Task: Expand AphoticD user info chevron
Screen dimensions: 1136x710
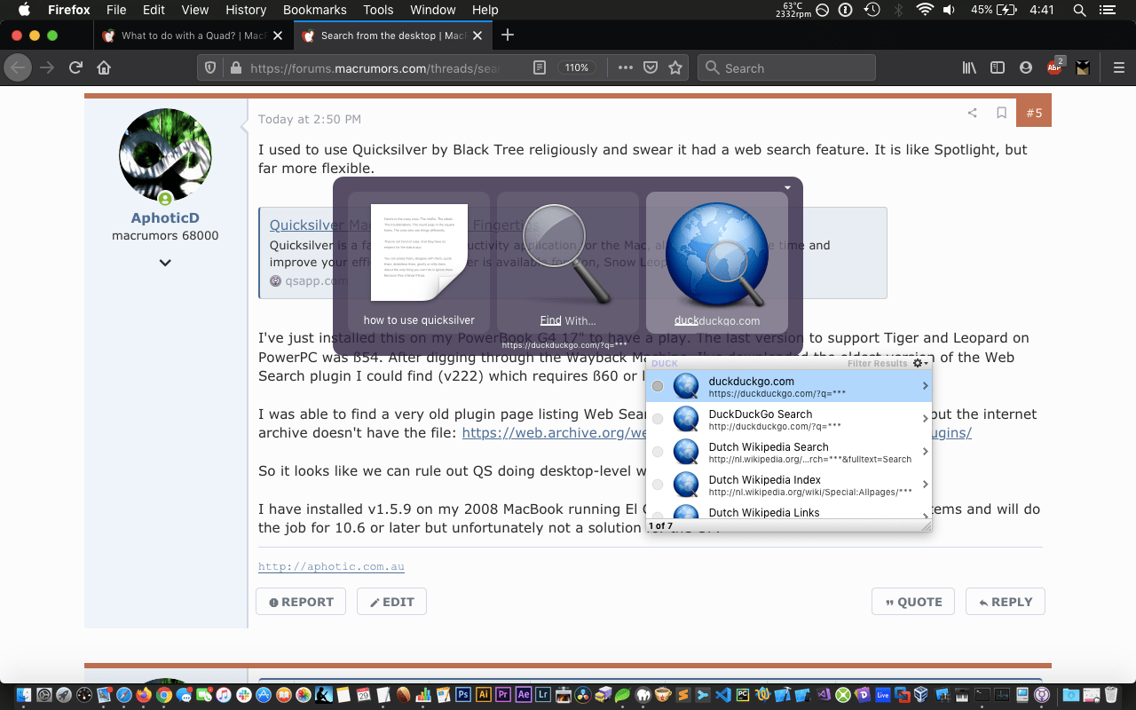Action: (x=165, y=263)
